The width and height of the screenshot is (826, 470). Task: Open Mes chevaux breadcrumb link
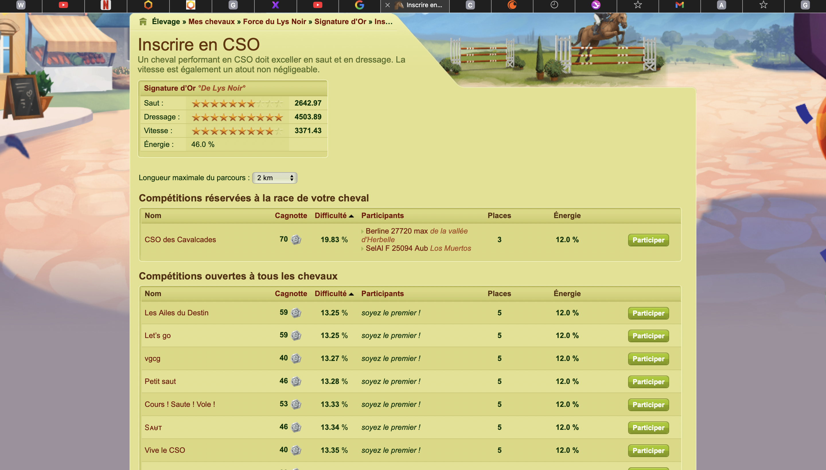tap(211, 22)
